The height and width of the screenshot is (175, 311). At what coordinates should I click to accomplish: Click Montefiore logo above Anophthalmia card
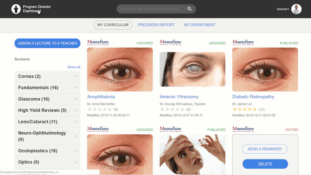[x=98, y=42]
